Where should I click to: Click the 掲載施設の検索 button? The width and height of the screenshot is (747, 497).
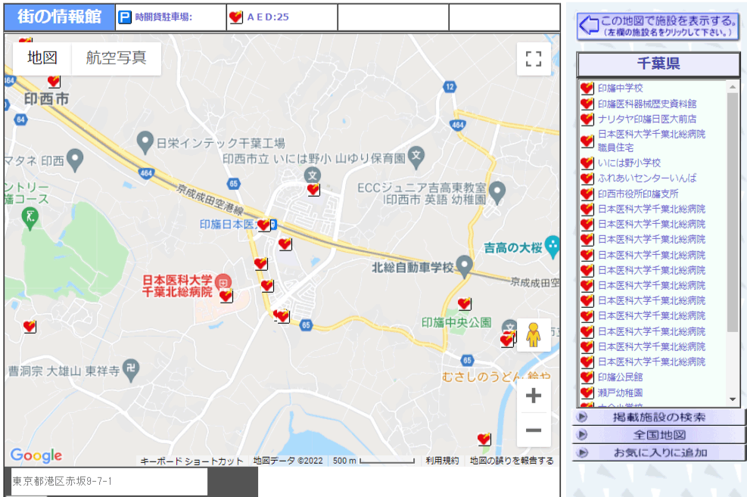[x=658, y=418]
